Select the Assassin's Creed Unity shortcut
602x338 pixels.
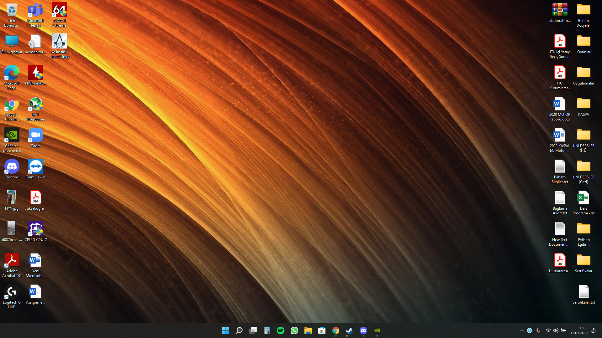59,42
